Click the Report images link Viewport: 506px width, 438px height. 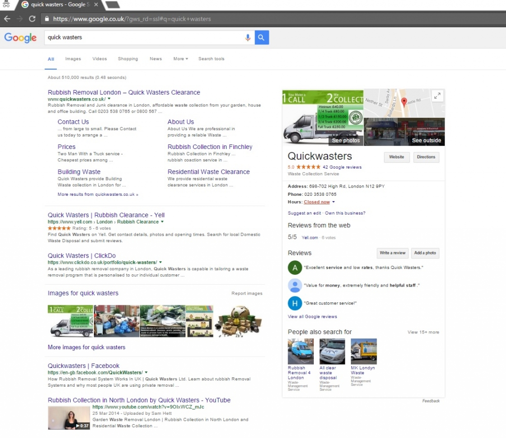(x=247, y=293)
